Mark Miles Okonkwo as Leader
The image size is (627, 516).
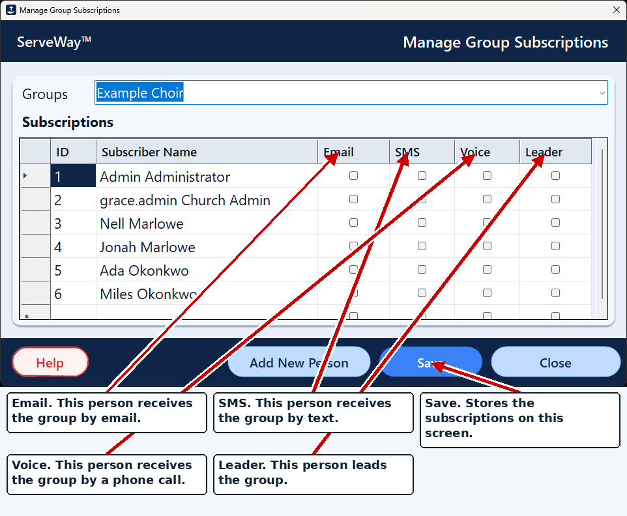(555, 293)
